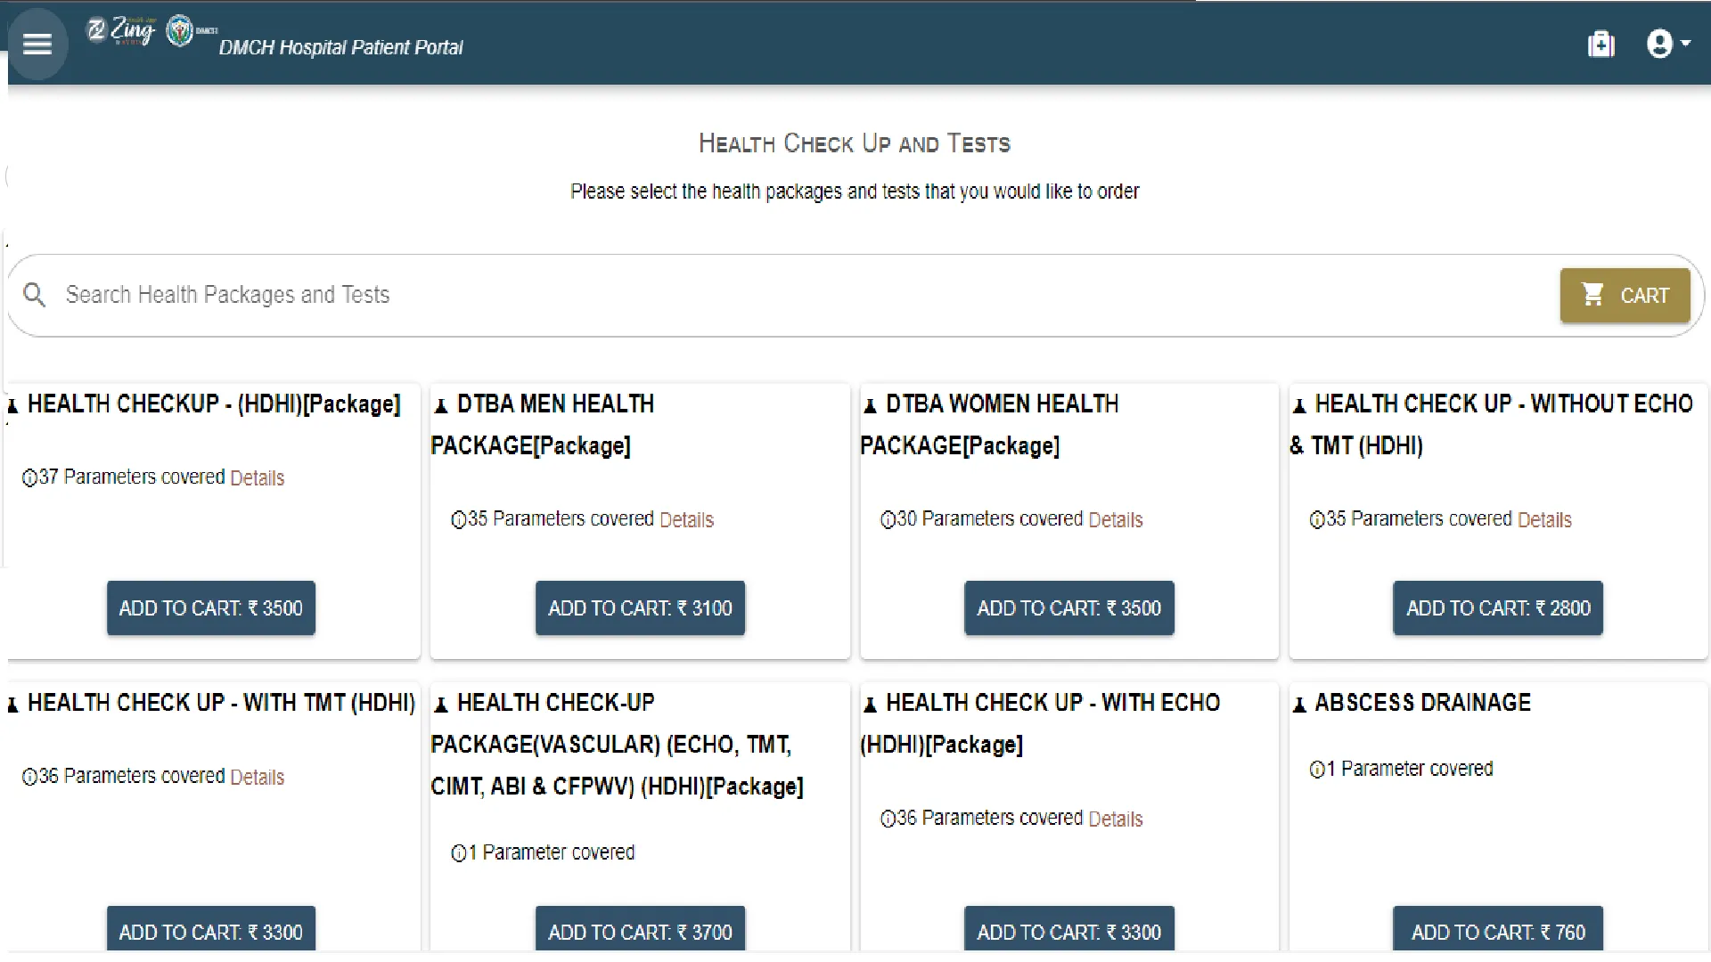The width and height of the screenshot is (1711, 962).
Task: Click flask icon of ABSCESS DRAINAGE
Action: click(x=1300, y=705)
